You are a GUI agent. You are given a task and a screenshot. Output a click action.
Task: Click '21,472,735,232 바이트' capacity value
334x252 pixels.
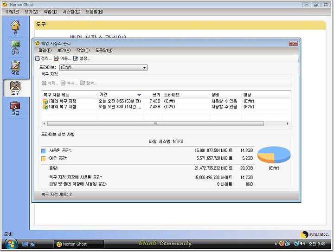(213, 168)
